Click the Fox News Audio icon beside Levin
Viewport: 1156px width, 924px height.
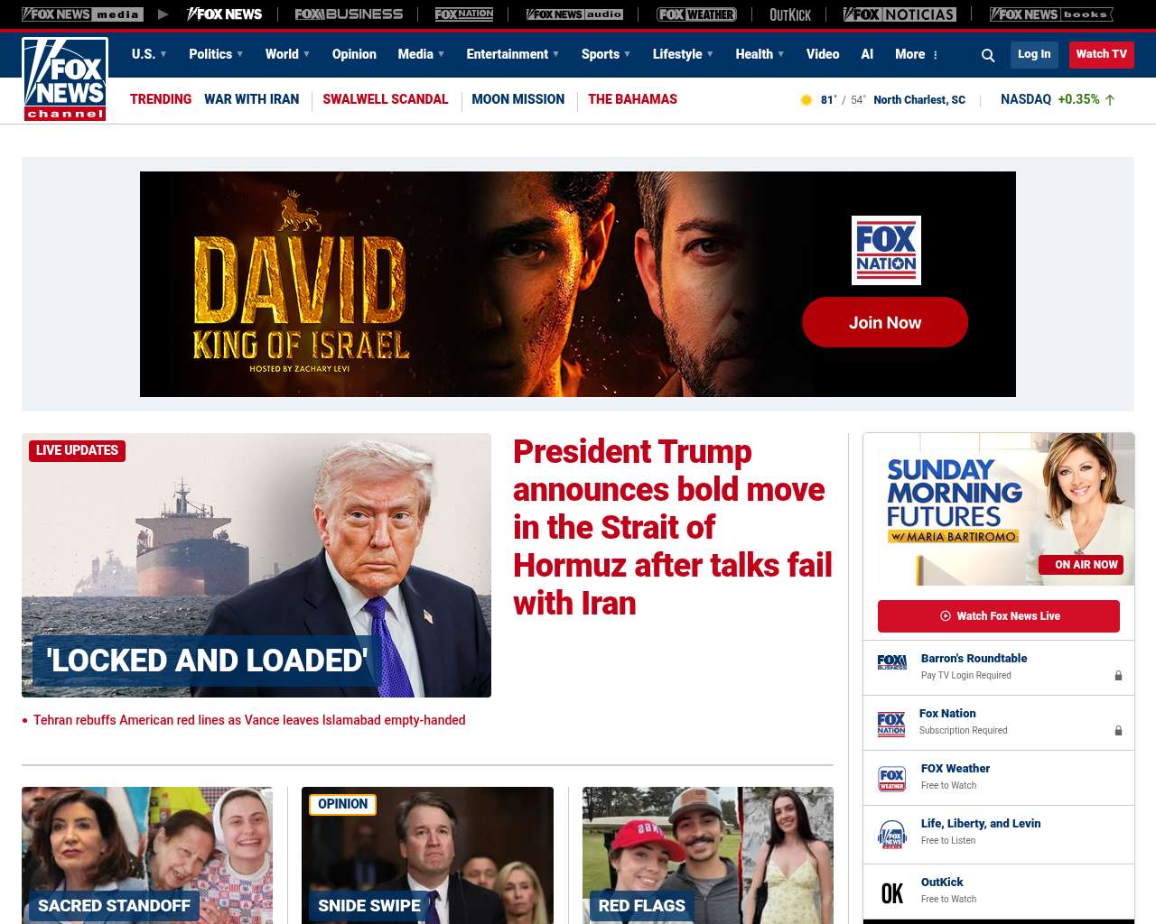point(892,835)
